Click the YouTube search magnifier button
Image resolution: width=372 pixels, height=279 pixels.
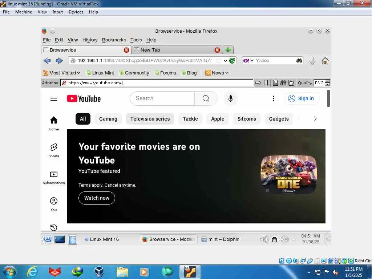pos(206,98)
